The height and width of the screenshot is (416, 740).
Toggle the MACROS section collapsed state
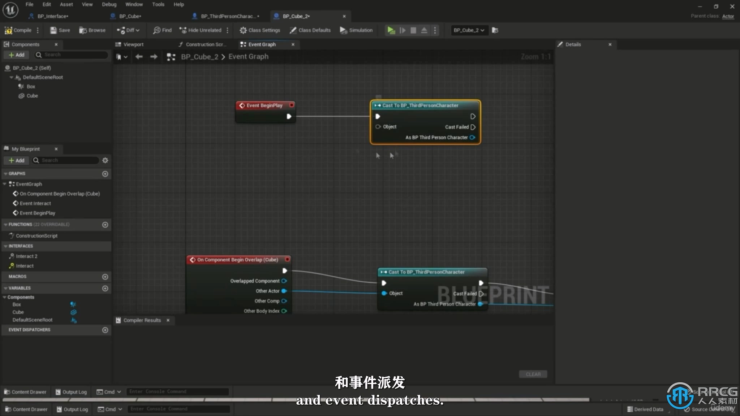pyautogui.click(x=18, y=276)
